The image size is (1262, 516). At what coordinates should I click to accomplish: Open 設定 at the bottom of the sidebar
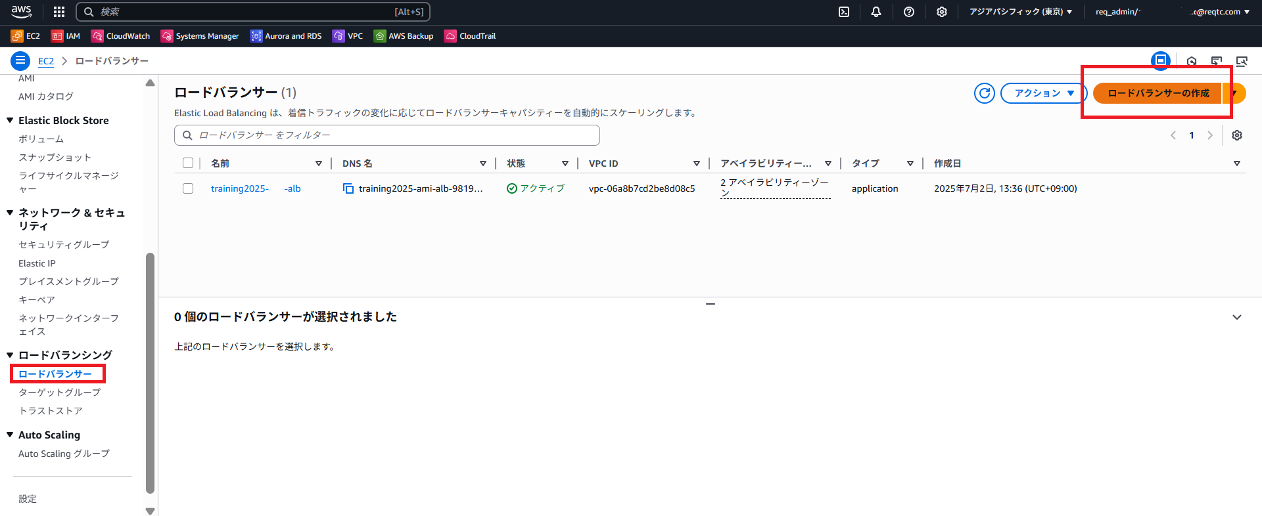click(x=28, y=499)
